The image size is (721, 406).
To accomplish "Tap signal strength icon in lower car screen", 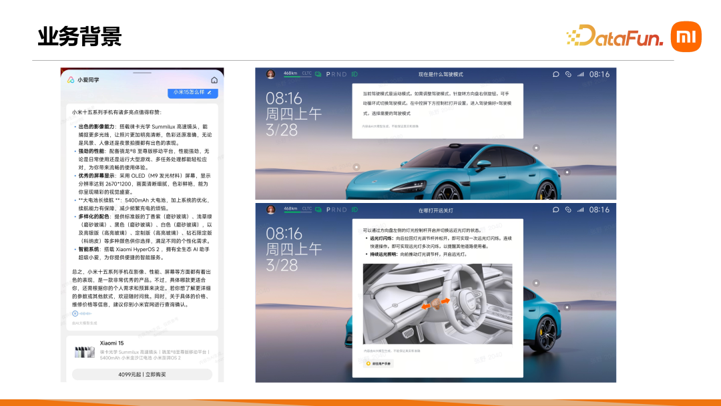I will 581,209.
